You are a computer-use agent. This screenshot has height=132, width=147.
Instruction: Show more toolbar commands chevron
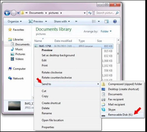76,21
